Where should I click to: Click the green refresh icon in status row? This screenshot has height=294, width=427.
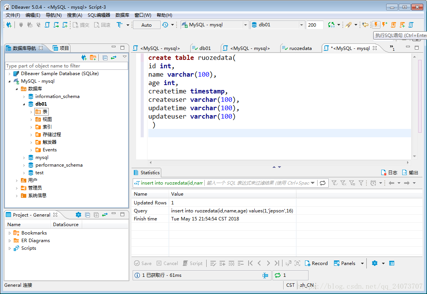point(278,275)
